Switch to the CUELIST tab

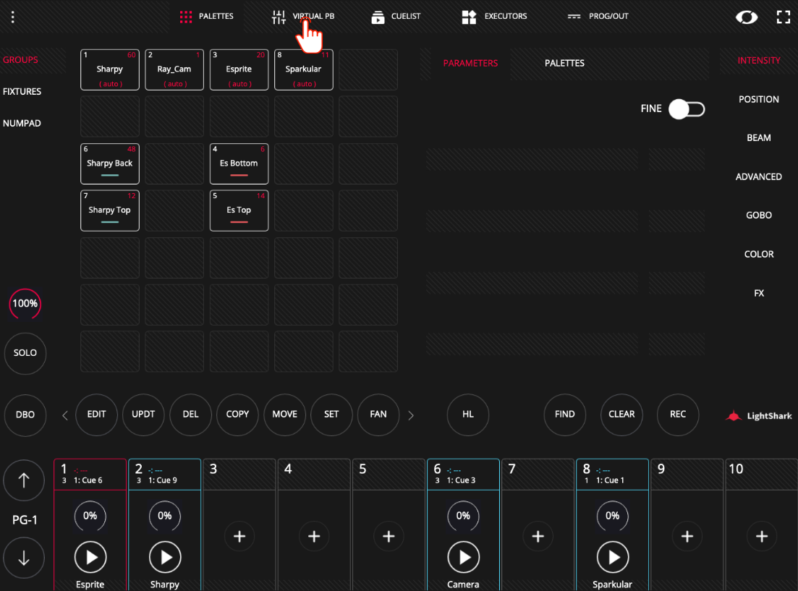click(x=396, y=17)
